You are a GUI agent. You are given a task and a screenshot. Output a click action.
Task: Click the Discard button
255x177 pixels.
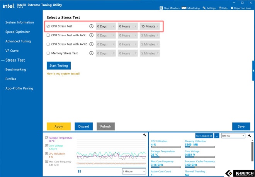tap(83, 126)
